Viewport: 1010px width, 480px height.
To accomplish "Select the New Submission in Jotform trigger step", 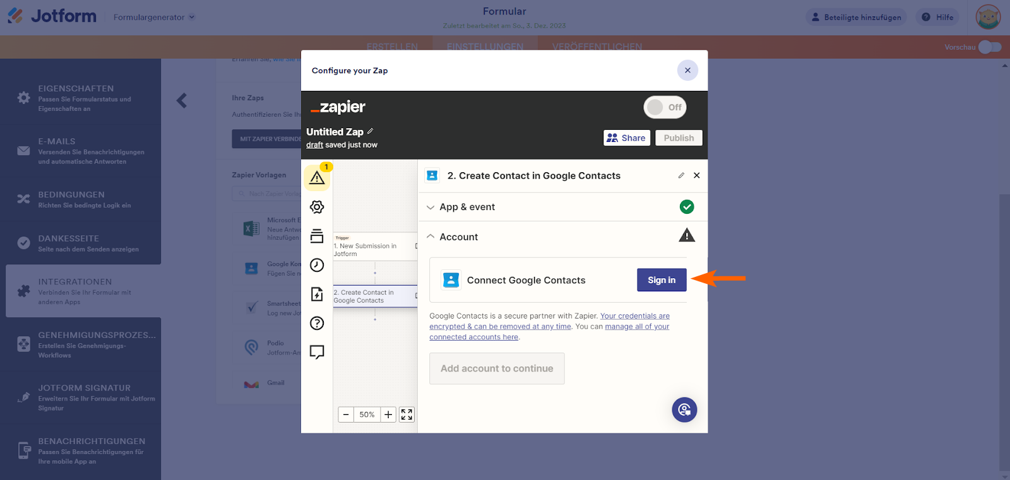I will click(375, 247).
